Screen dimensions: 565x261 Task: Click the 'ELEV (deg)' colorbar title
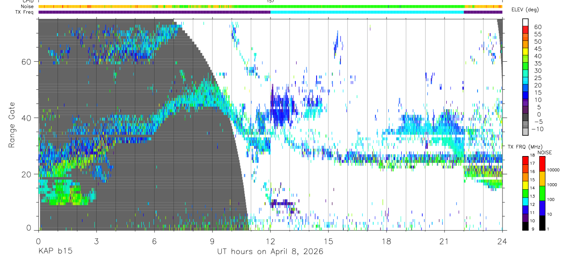coord(525,10)
